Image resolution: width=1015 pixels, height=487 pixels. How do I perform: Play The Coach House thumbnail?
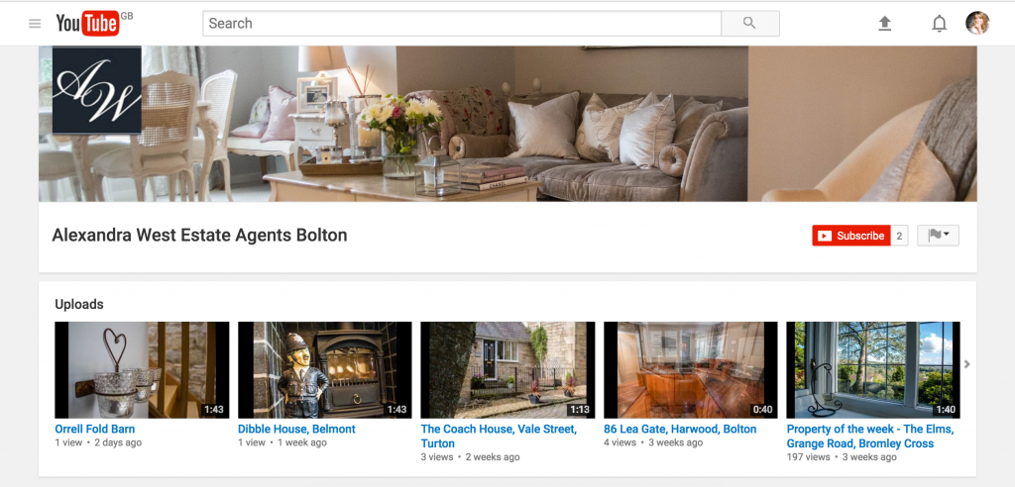tap(507, 370)
